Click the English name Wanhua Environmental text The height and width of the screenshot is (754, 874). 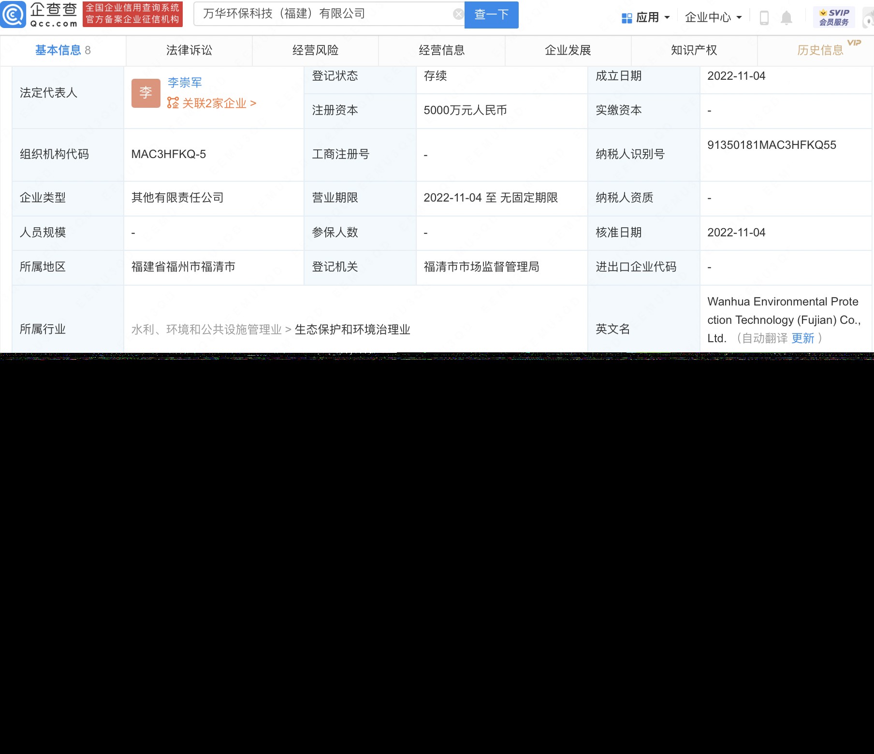coord(783,320)
